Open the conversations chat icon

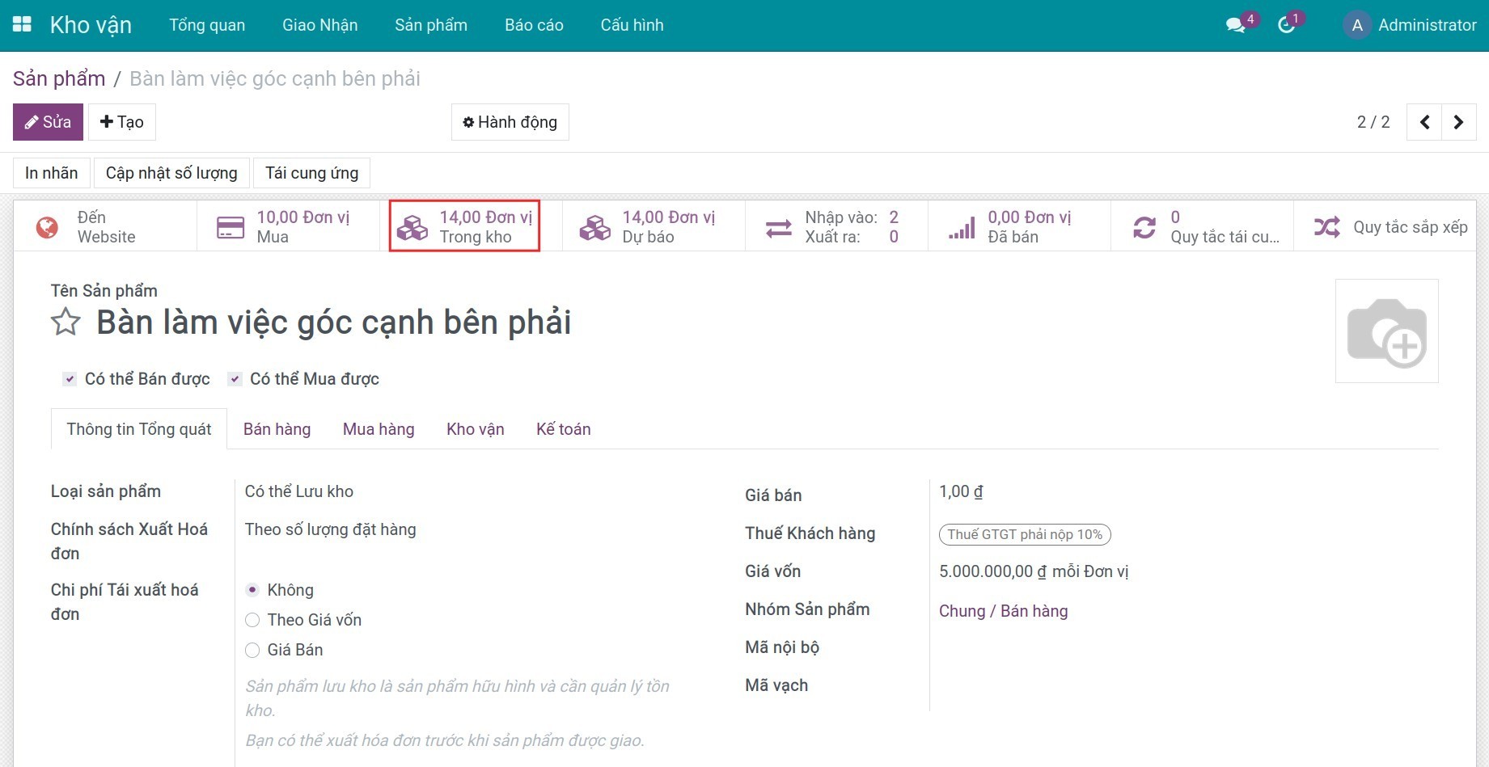(1235, 25)
